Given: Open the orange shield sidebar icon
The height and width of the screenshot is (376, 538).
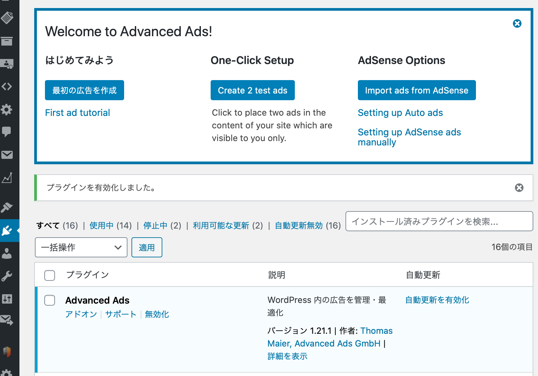Looking at the screenshot, I should 7,352.
